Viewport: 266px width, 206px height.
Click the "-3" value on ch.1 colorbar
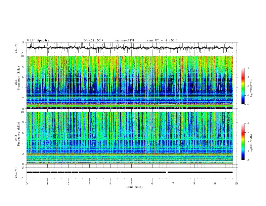(248, 68)
